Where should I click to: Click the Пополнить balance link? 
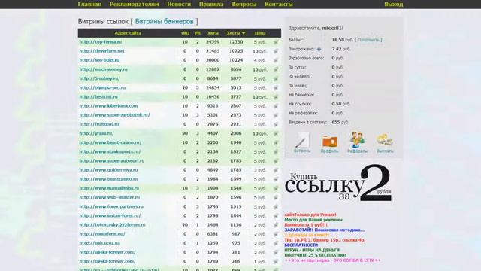pyautogui.click(x=368, y=40)
